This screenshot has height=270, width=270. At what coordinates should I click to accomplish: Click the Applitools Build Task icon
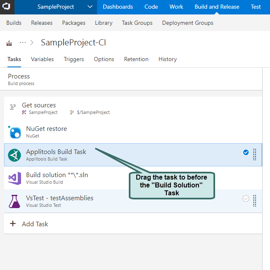pyautogui.click(x=14, y=155)
